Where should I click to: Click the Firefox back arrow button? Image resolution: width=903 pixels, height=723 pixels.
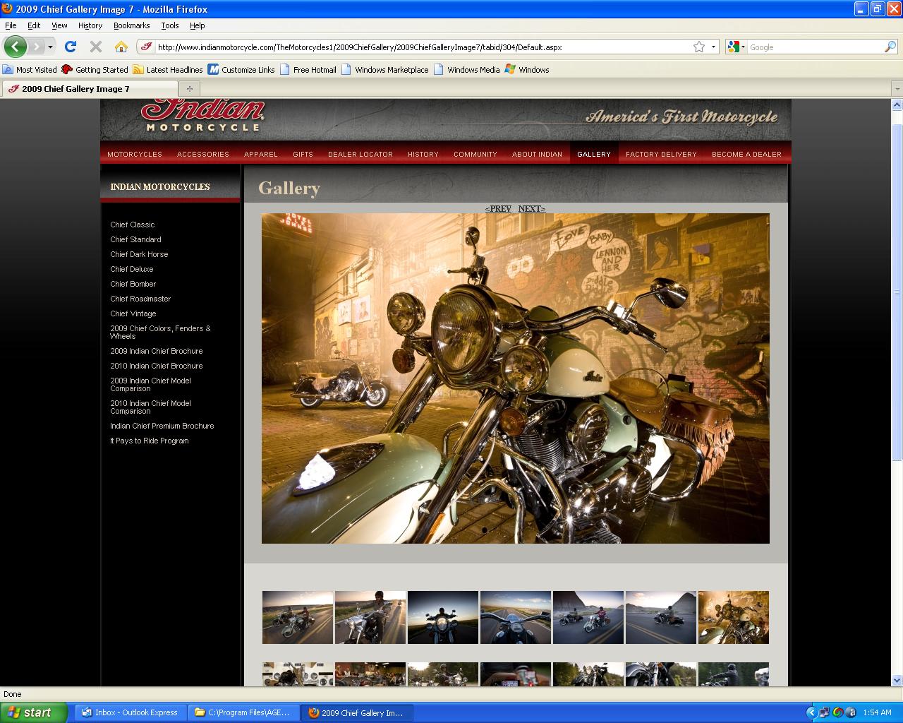(15, 47)
